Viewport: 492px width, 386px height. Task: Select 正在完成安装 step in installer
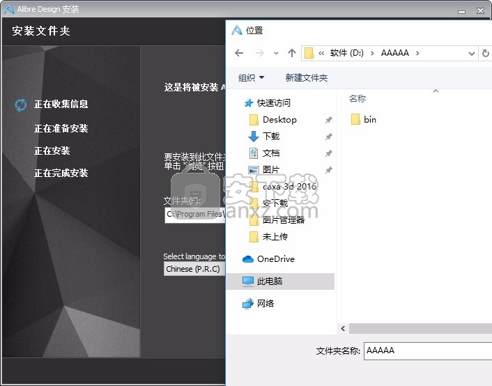[61, 173]
